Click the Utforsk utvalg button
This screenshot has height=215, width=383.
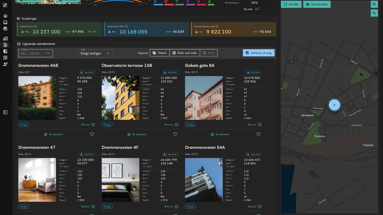pyautogui.click(x=259, y=53)
